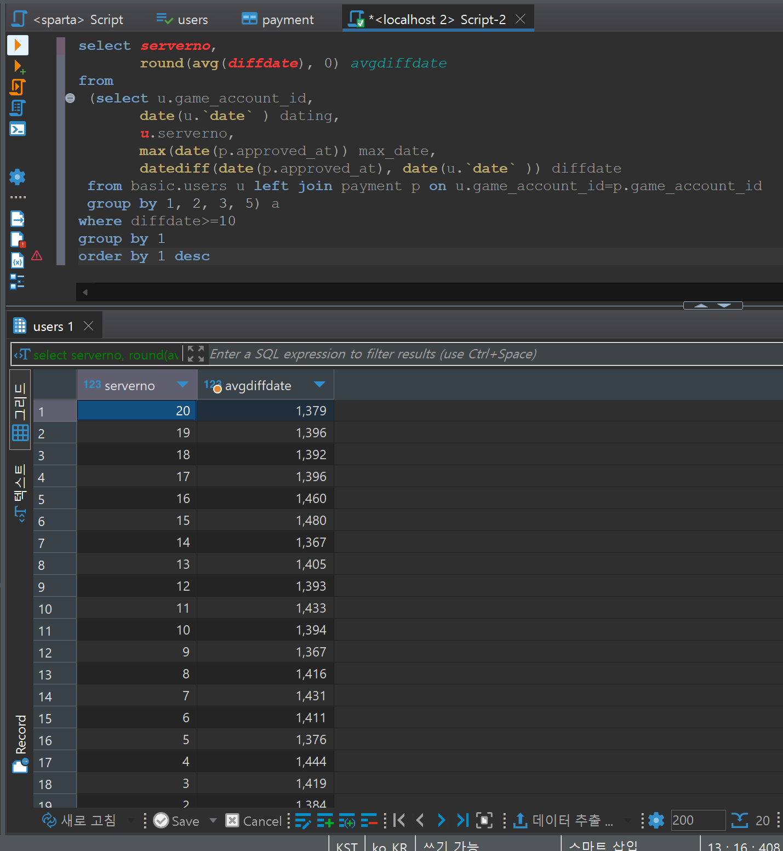783x851 pixels.
Task: Maximize the editor panel with the down arrow
Action: pos(724,305)
